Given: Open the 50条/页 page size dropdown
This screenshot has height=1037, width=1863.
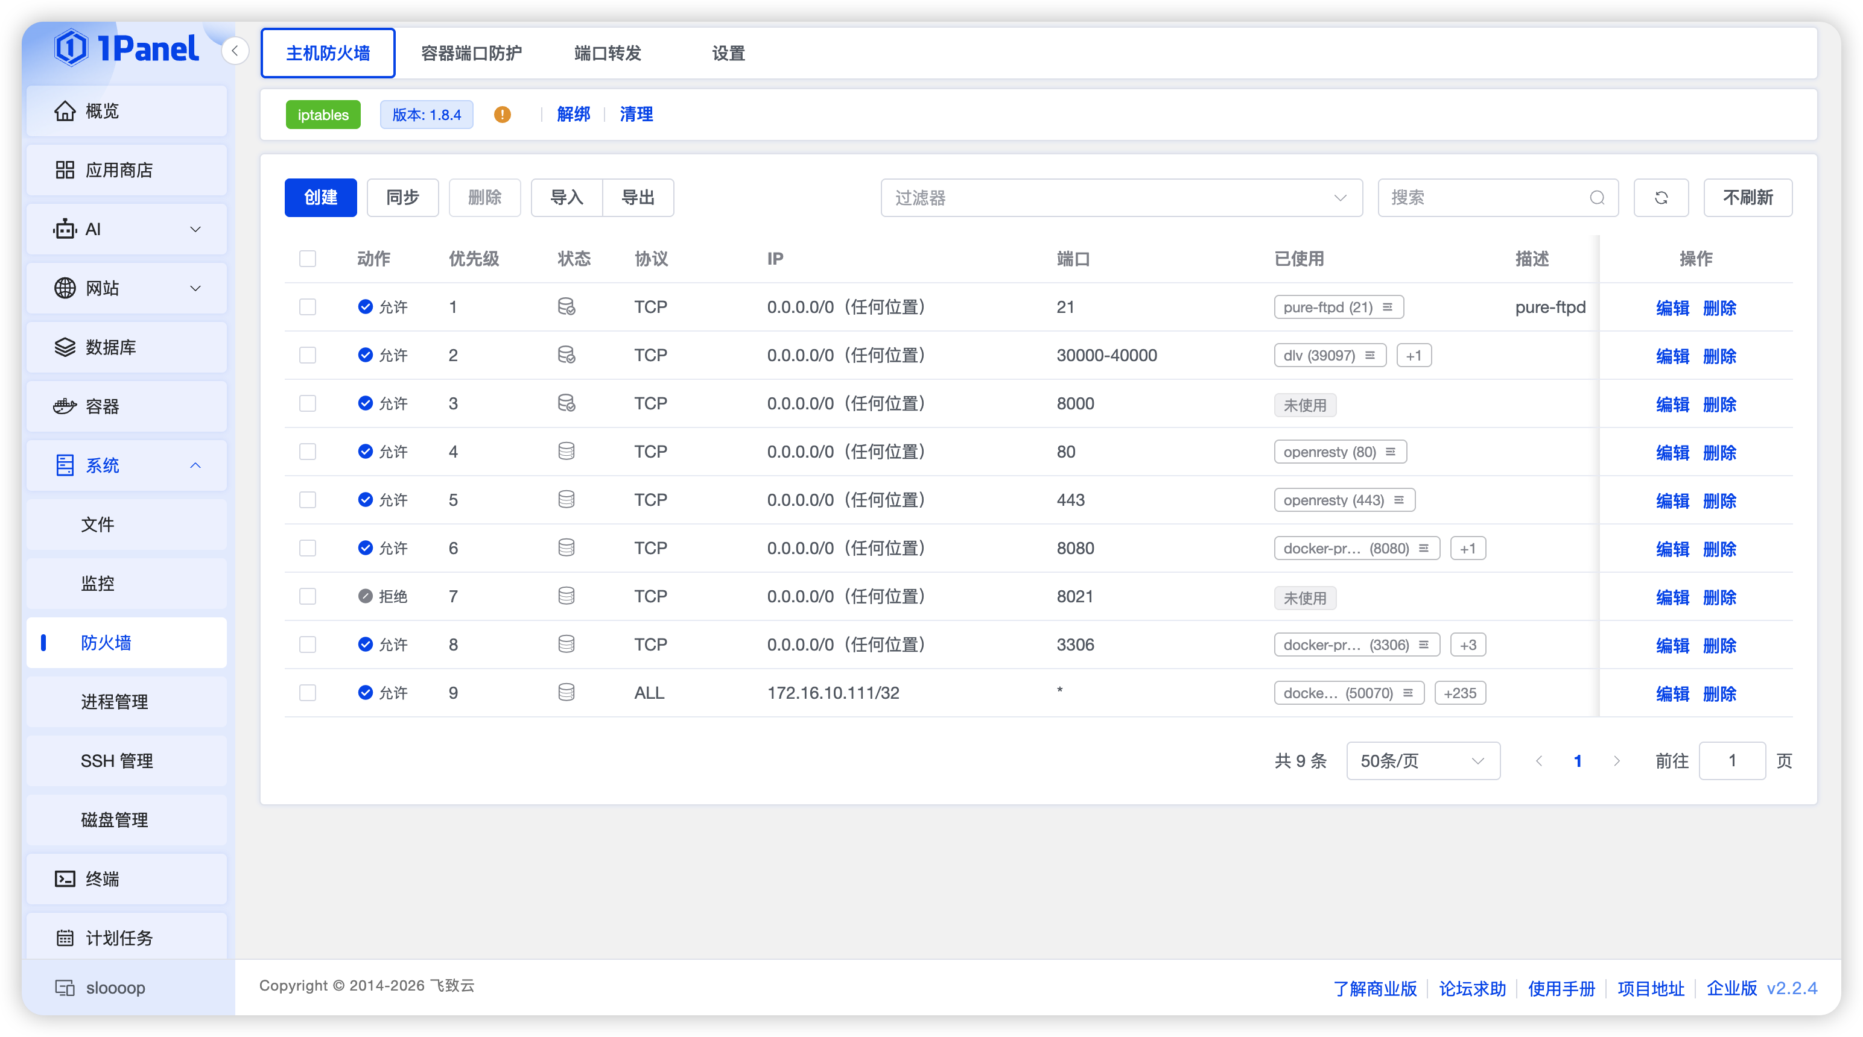Looking at the screenshot, I should coord(1423,760).
